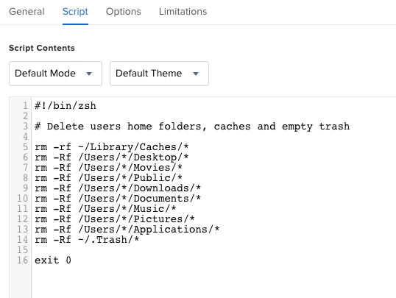Click the Desktop rm command line
Viewport: 396px width, 298px height.
(x=112, y=157)
